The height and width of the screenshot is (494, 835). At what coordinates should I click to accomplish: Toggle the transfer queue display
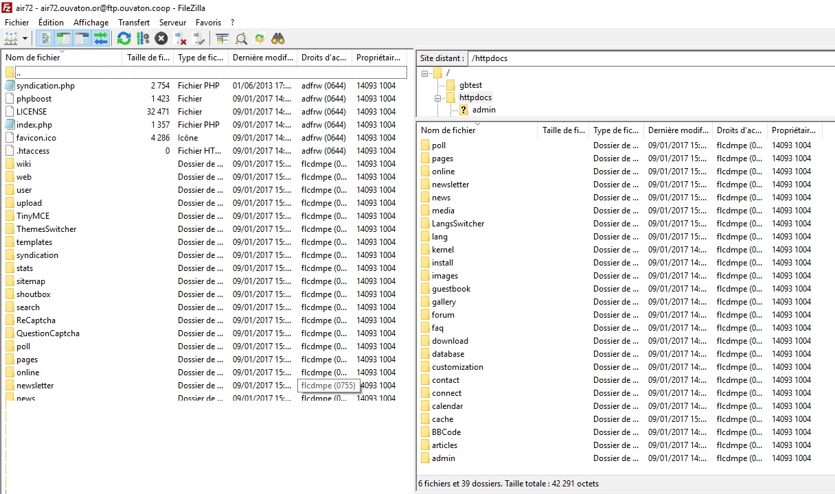tap(101, 38)
